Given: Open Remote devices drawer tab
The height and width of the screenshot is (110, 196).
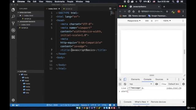Looking at the screenshot, I should click(158, 102).
